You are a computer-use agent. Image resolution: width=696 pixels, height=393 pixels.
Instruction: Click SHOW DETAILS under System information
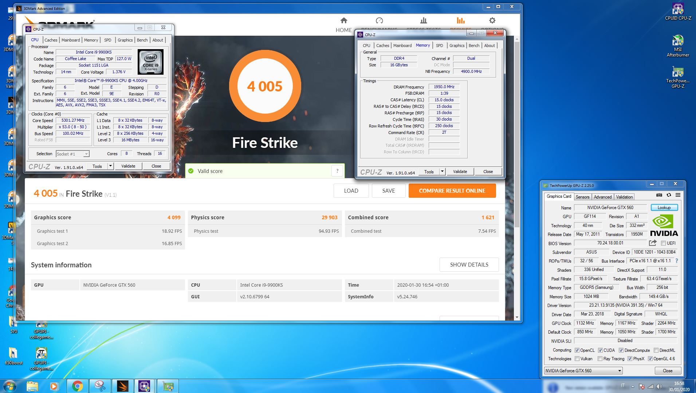[x=469, y=264]
